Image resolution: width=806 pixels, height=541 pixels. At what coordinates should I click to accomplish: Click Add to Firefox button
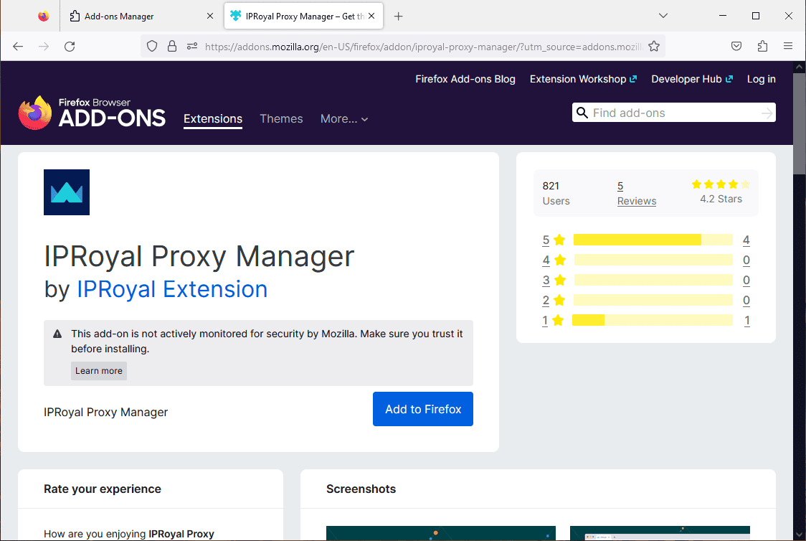coord(423,409)
